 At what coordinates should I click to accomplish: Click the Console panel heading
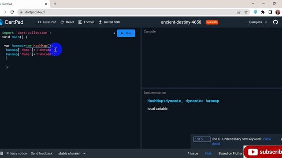[150, 32]
